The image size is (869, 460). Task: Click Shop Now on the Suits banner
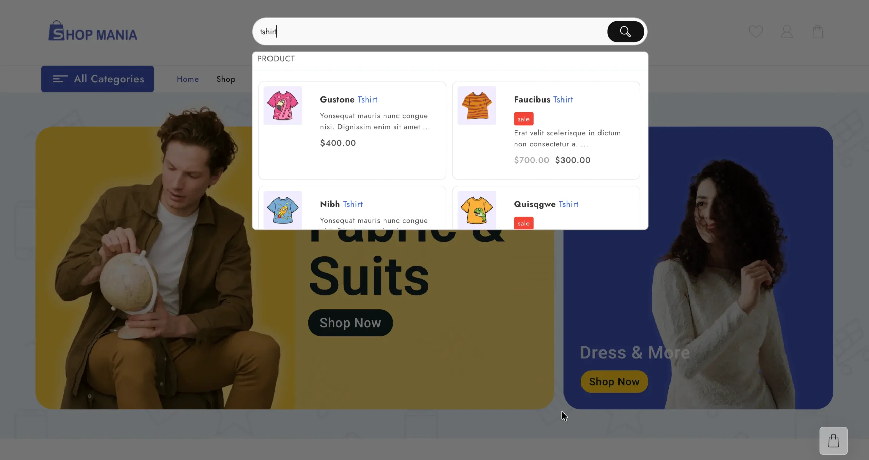[x=350, y=323]
